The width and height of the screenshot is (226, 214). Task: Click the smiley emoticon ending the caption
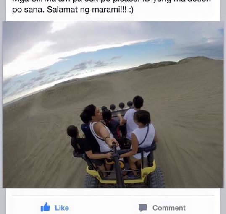(131, 10)
